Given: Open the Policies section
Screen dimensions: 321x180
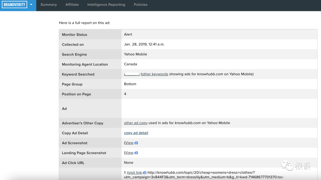Looking at the screenshot, I should 141,5.
